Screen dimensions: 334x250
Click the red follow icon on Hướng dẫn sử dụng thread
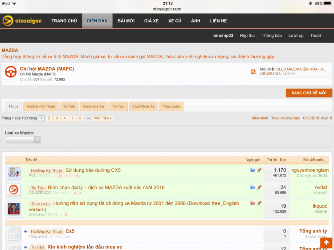tap(252, 203)
